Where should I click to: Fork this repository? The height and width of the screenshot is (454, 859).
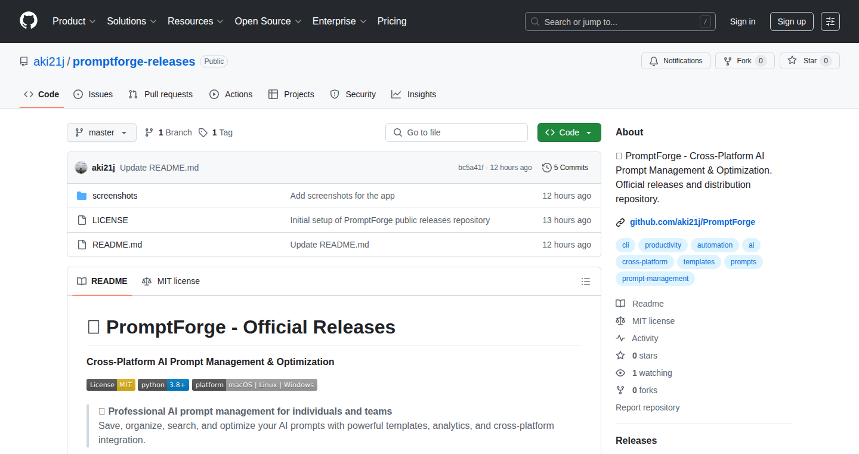(x=745, y=61)
